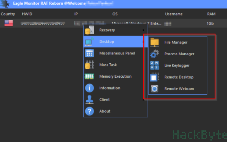Viewport: 227px width, 142px height.
Task: Click the Eagle Monitor RAT Reborn title text
Action: (x=38, y=3)
